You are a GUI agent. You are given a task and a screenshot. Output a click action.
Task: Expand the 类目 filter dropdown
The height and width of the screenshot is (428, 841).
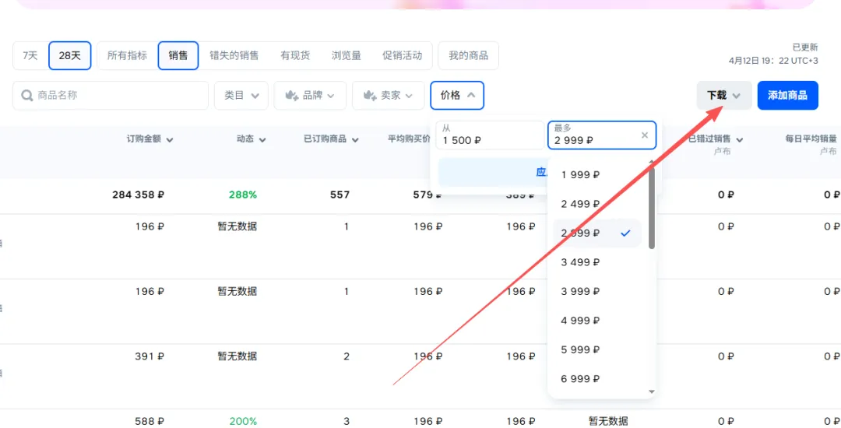(x=241, y=96)
